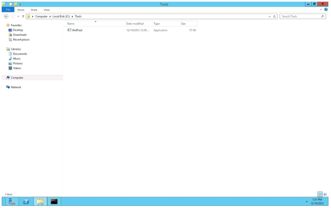Click the Favorites star icon

click(8, 25)
